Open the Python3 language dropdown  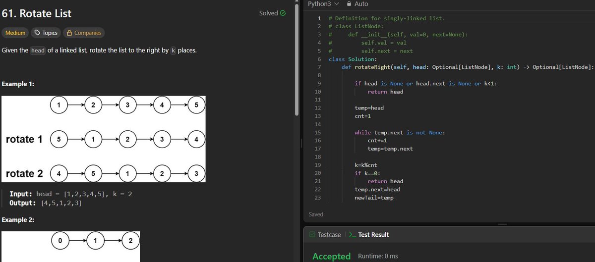tap(323, 3)
